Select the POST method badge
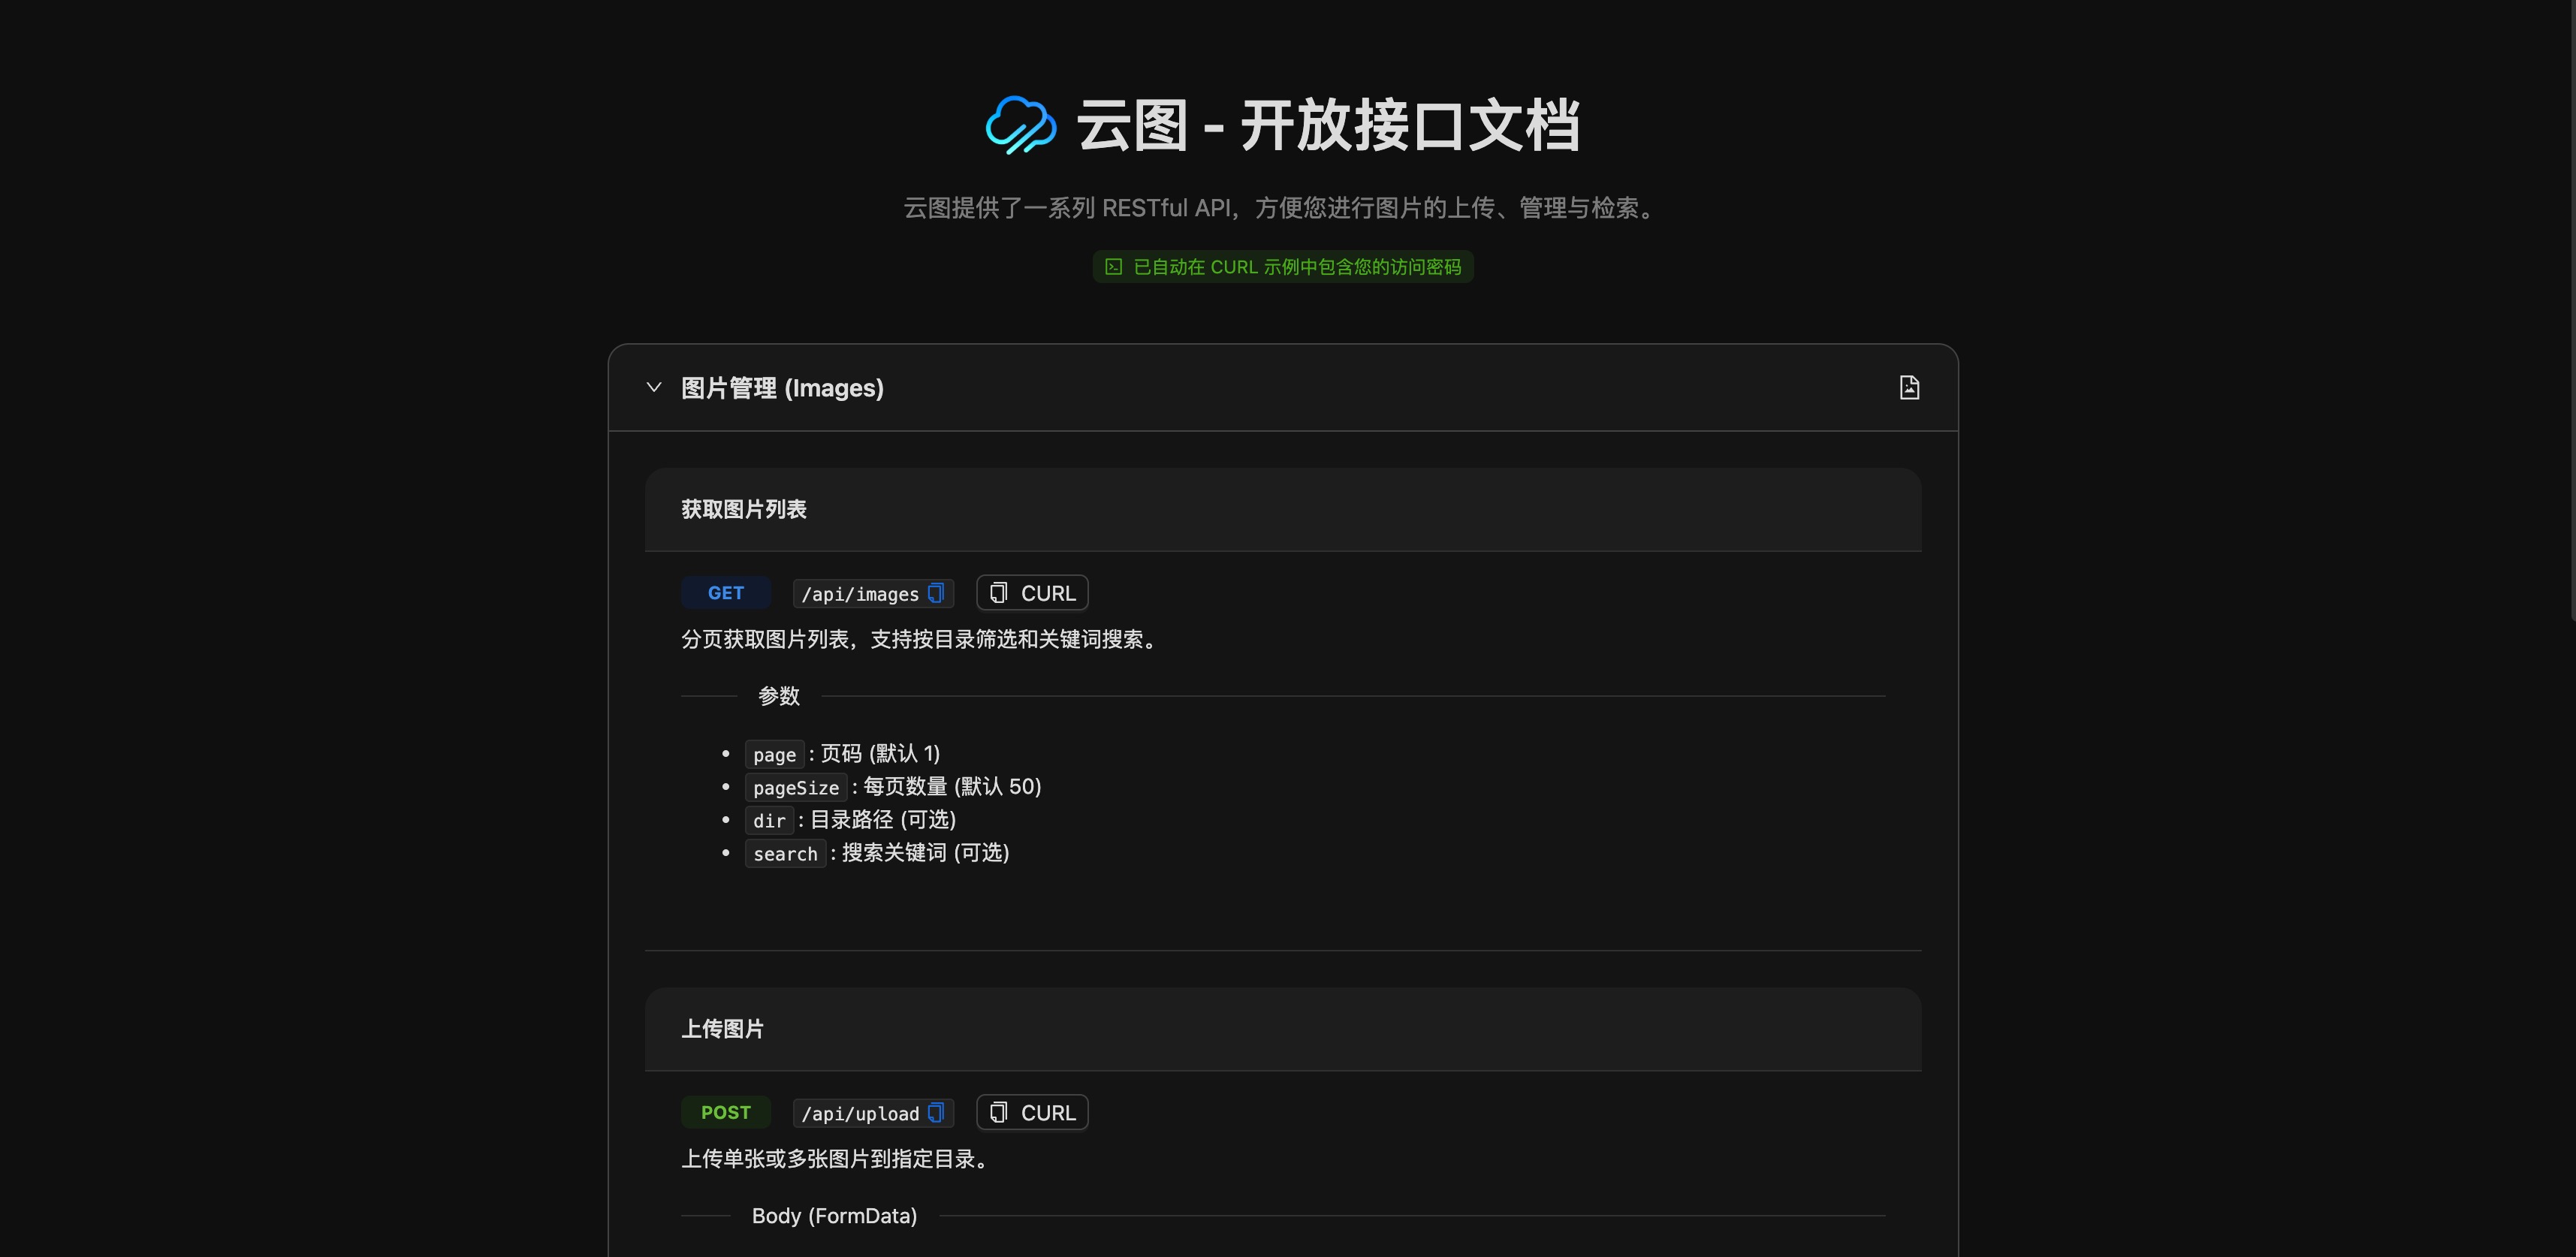 pyautogui.click(x=726, y=1112)
